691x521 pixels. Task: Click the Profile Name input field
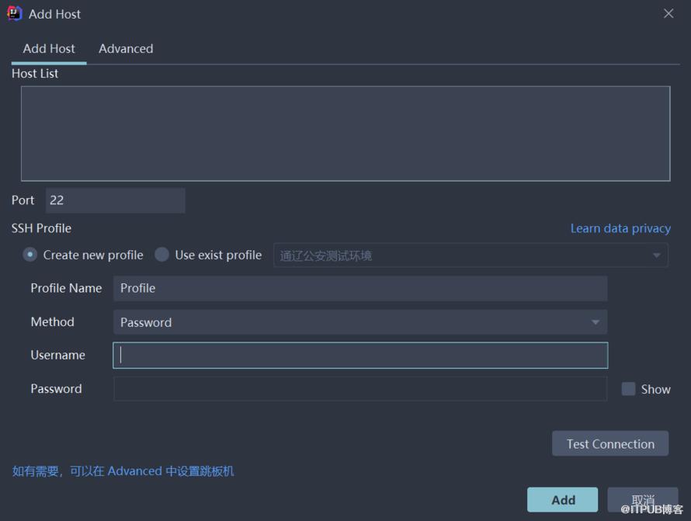(x=360, y=289)
